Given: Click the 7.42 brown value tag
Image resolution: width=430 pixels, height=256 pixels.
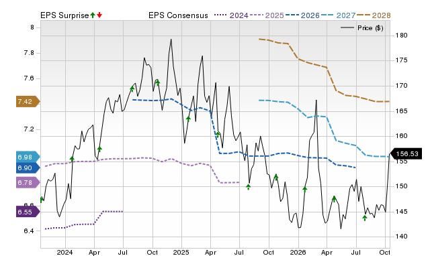Looking at the screenshot, I should tap(28, 102).
